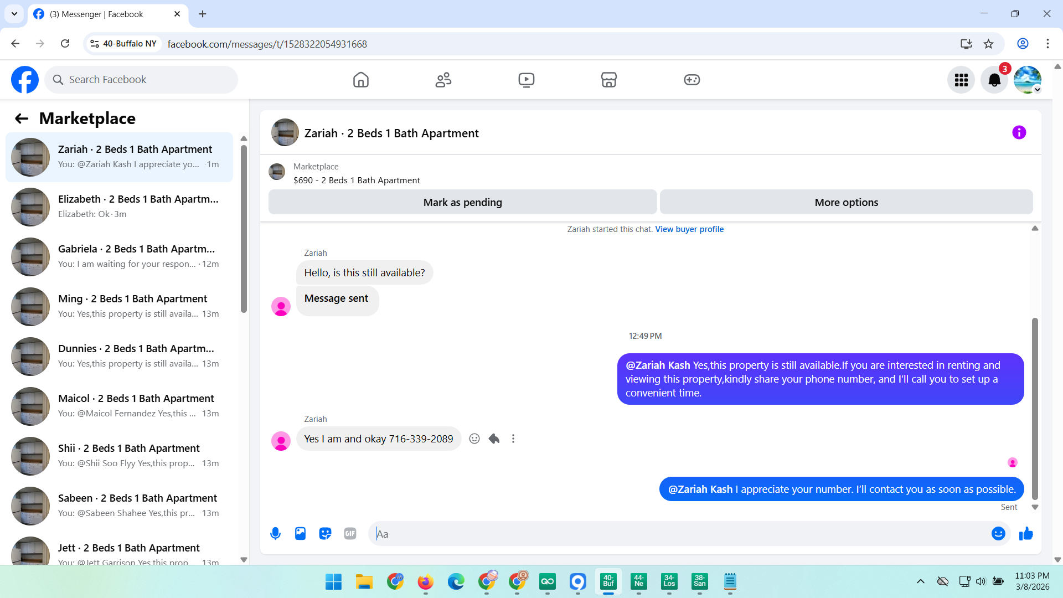Open the Facebook Home tab
The image size is (1063, 598).
[360, 80]
